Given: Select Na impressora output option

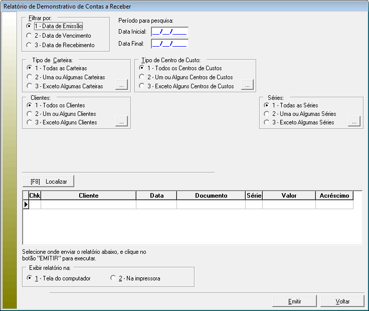Looking at the screenshot, I should [x=113, y=278].
